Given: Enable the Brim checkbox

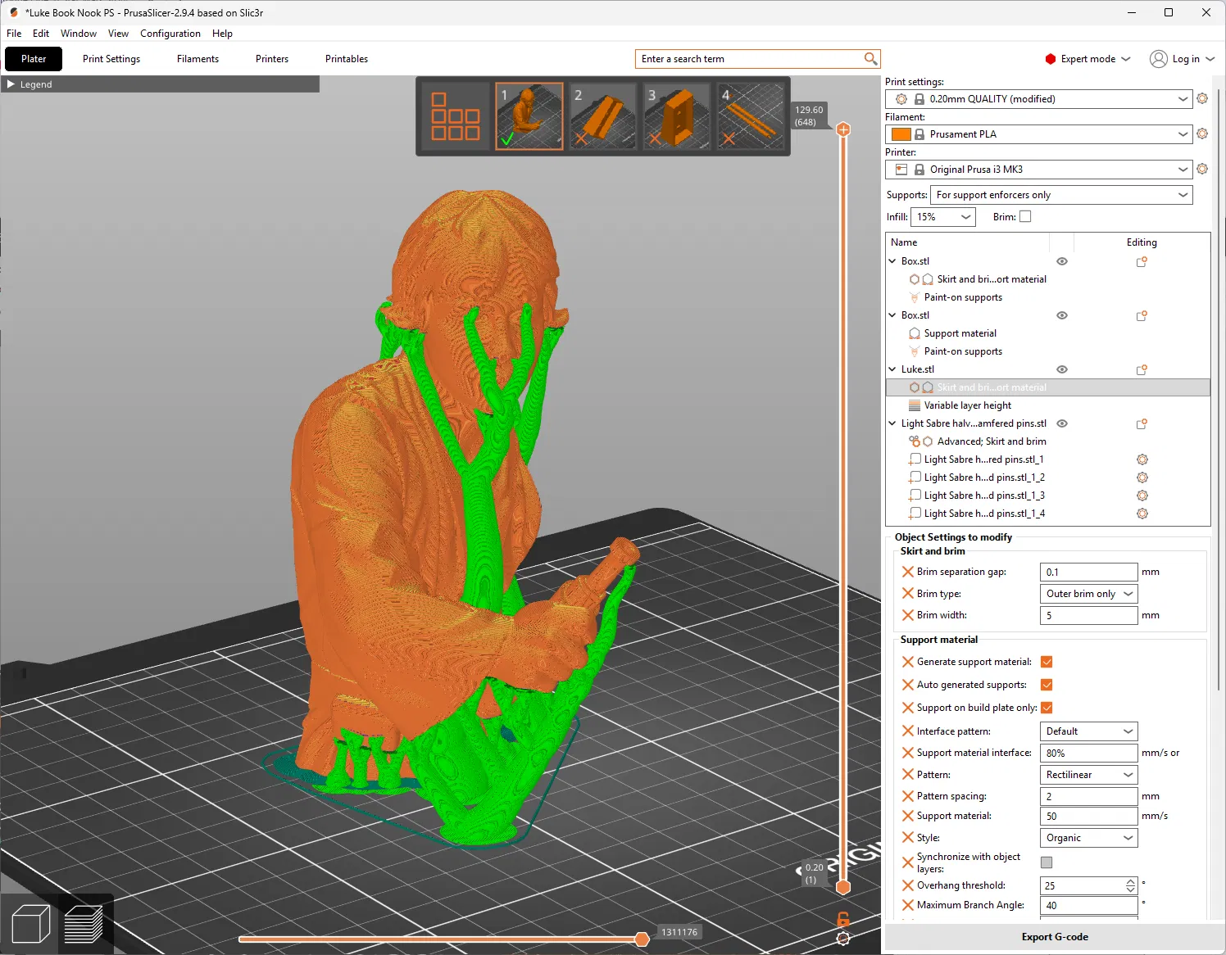Looking at the screenshot, I should pyautogui.click(x=1025, y=217).
